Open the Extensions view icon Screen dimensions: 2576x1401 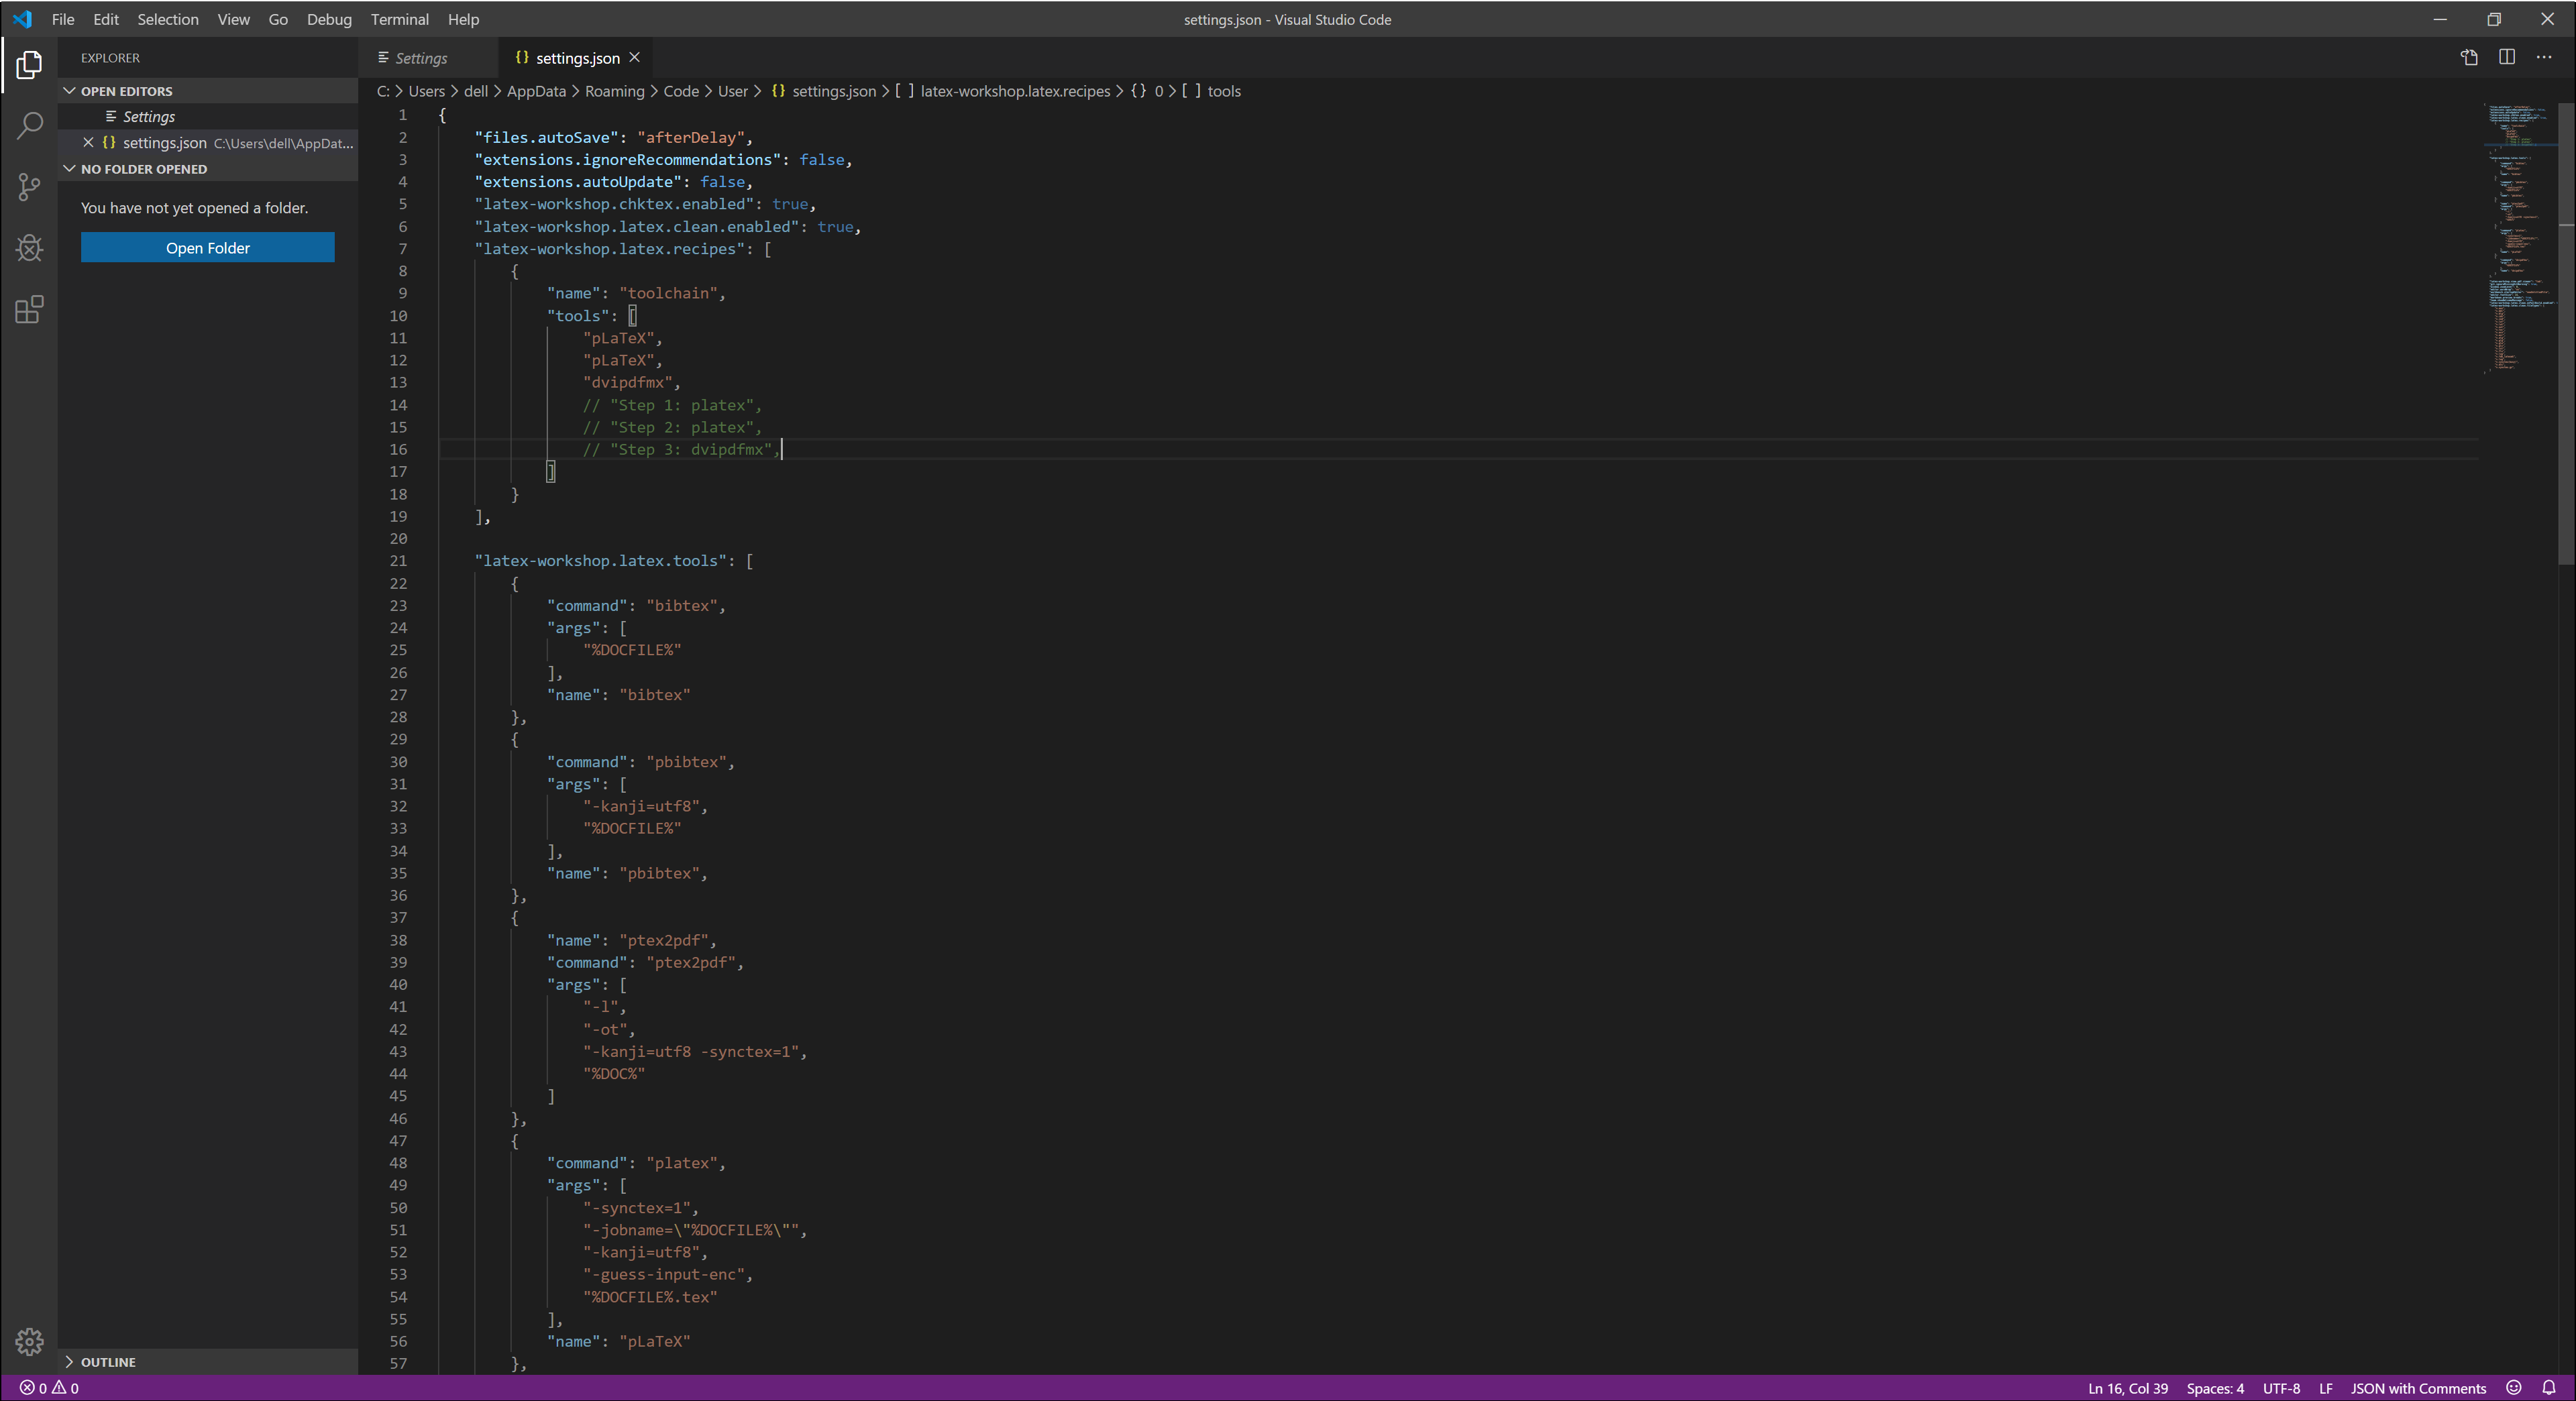pos(30,309)
